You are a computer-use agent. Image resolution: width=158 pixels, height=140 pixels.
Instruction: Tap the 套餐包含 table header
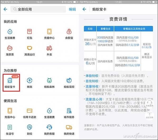[x=105, y=29]
